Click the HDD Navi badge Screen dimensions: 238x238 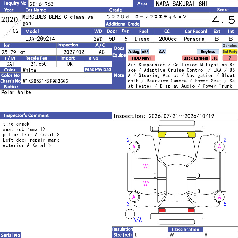pyautogui.click(x=141, y=58)
